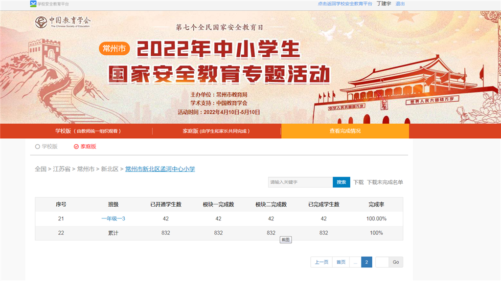501x281 pixels.
Task: Click the 序号 column header
Action: [x=61, y=204]
